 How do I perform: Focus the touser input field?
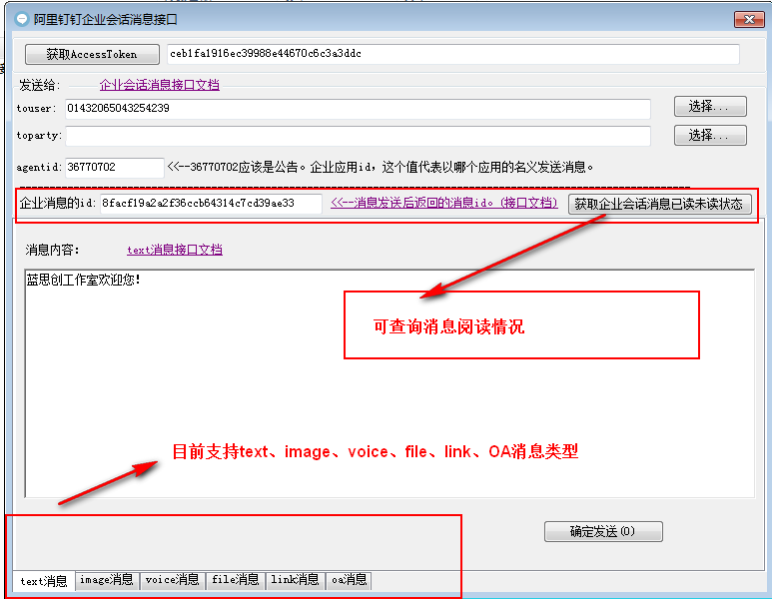(x=357, y=108)
